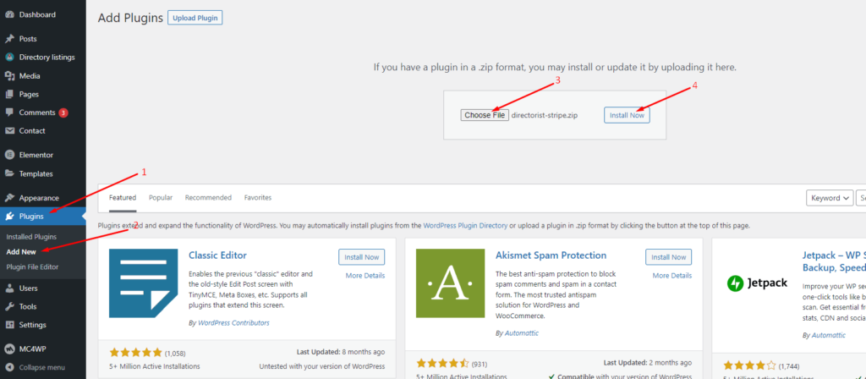Open the Classic Editor title link
This screenshot has width=866, height=379.
[217, 255]
